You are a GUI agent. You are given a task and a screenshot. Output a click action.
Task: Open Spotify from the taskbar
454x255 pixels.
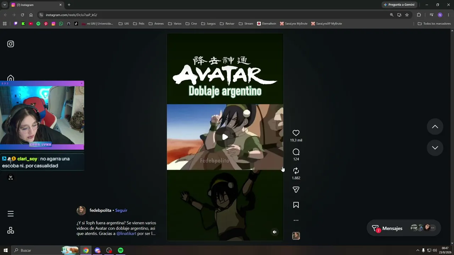[x=121, y=250]
